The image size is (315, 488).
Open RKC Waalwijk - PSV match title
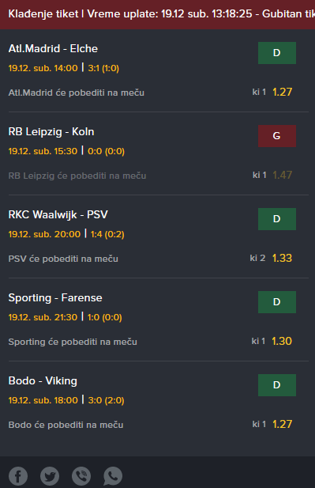(58, 215)
